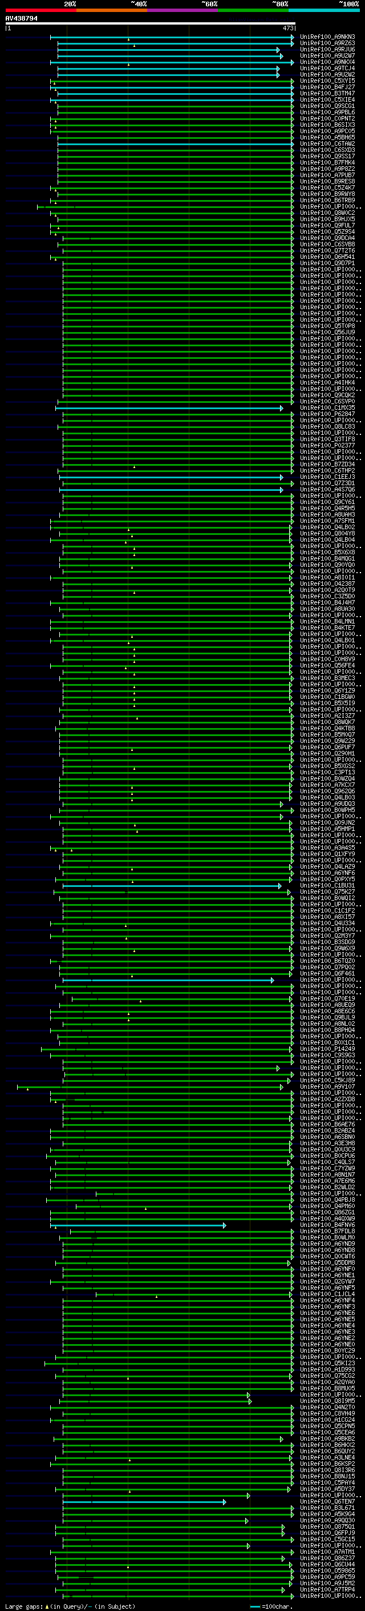The image size is (365, 1611).
Task: Select UniRef100_A7PUB7 label
Action: tap(327, 175)
